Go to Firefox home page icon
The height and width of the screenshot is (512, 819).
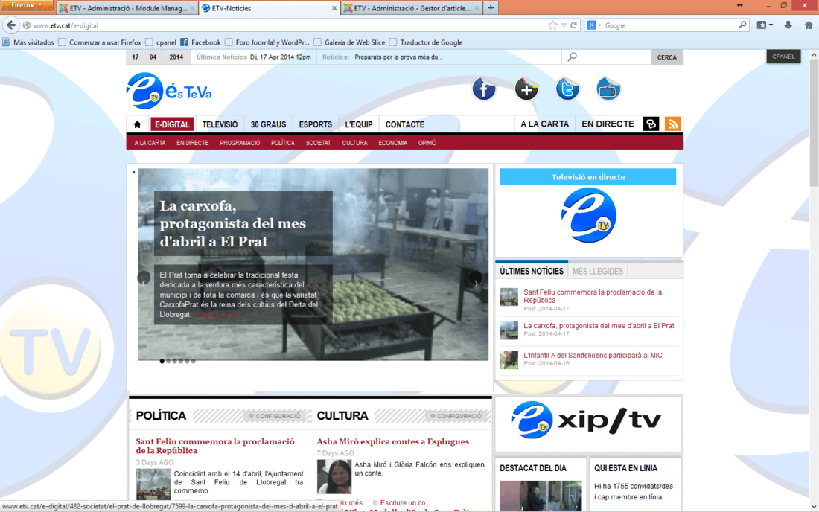pos(809,25)
